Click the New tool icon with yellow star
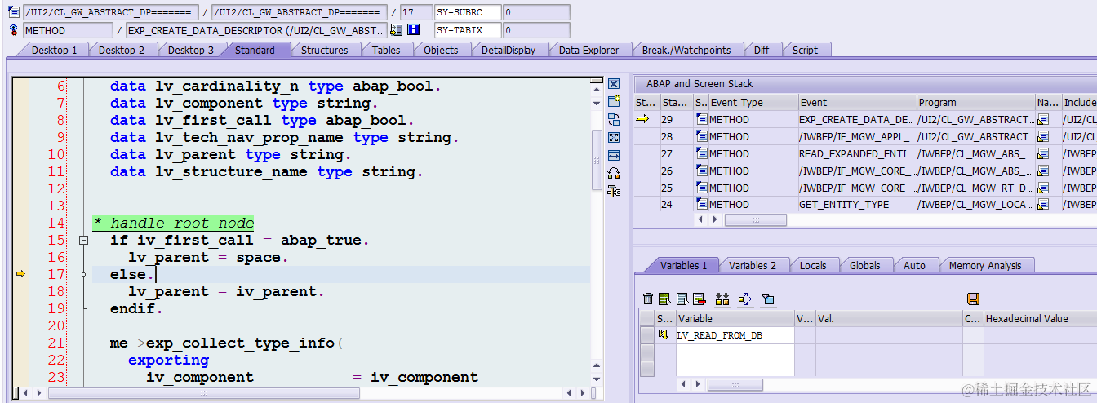The image size is (1097, 403). [614, 101]
